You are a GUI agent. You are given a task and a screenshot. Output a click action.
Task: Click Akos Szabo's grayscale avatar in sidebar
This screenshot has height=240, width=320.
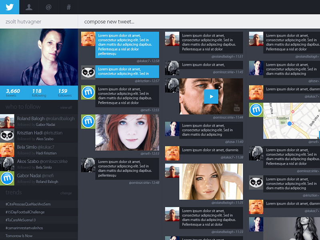coord(7,164)
